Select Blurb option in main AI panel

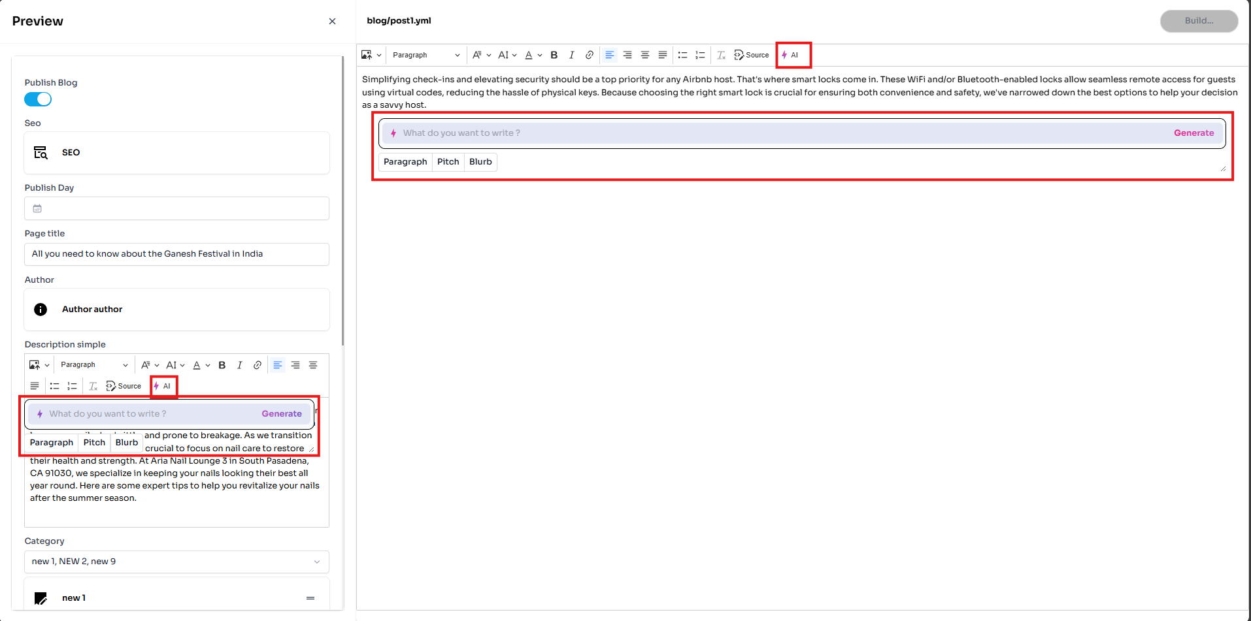(x=480, y=162)
